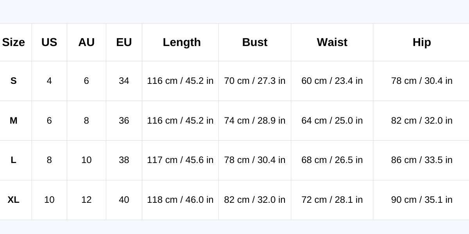
Task: Click the 86 cm / 33.5 in hip cell
Action: [x=422, y=160]
